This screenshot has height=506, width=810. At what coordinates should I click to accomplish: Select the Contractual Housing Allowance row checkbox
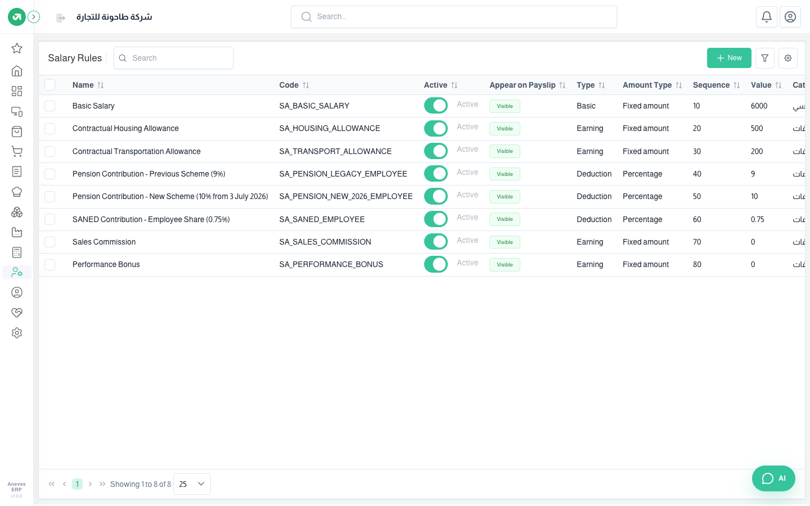(x=50, y=129)
